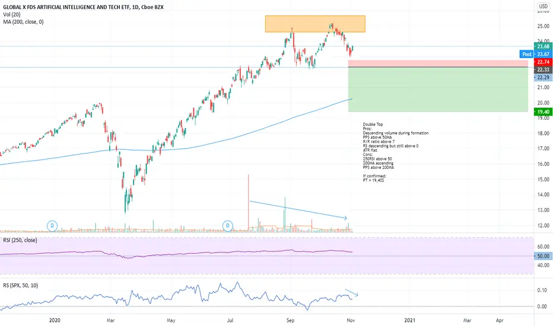
Task: Click the 2021 time axis label
Action: (x=410, y=320)
